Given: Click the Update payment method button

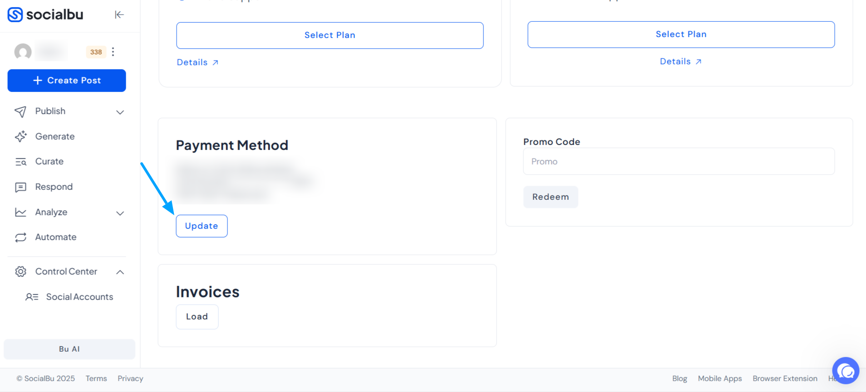Looking at the screenshot, I should [202, 226].
